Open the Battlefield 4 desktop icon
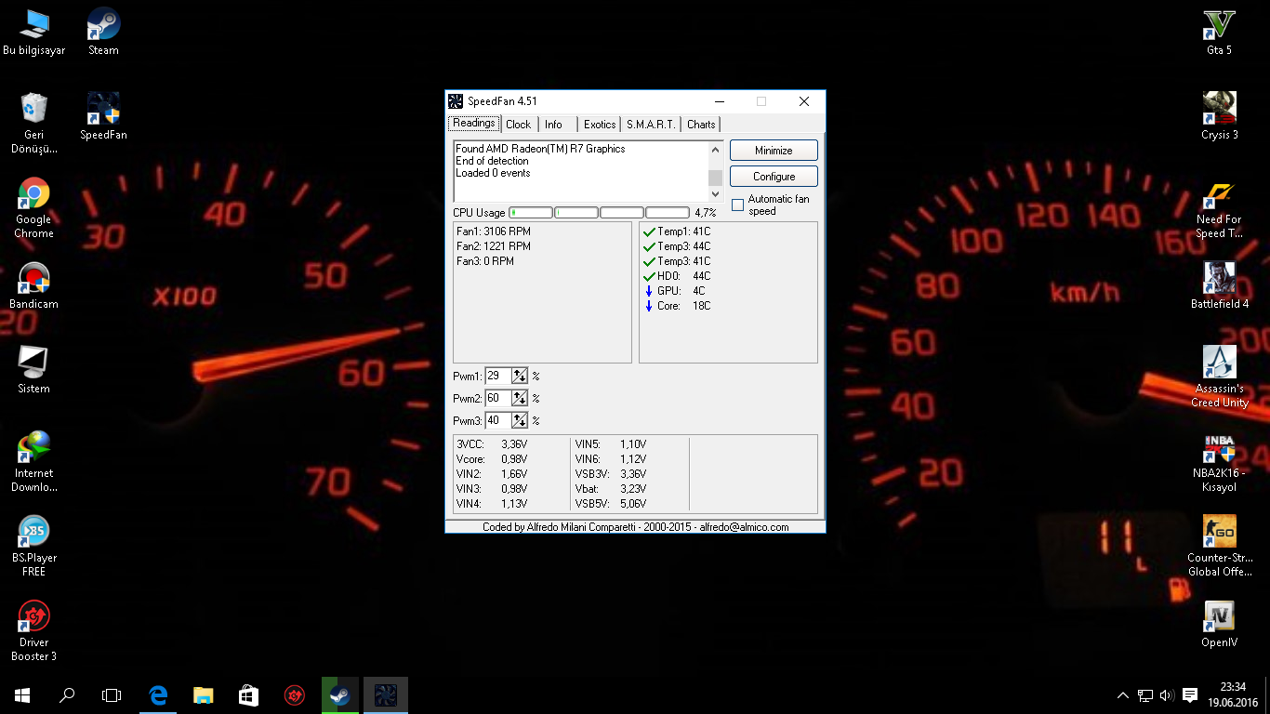Screen dimensions: 1270x714 pos(1219,279)
